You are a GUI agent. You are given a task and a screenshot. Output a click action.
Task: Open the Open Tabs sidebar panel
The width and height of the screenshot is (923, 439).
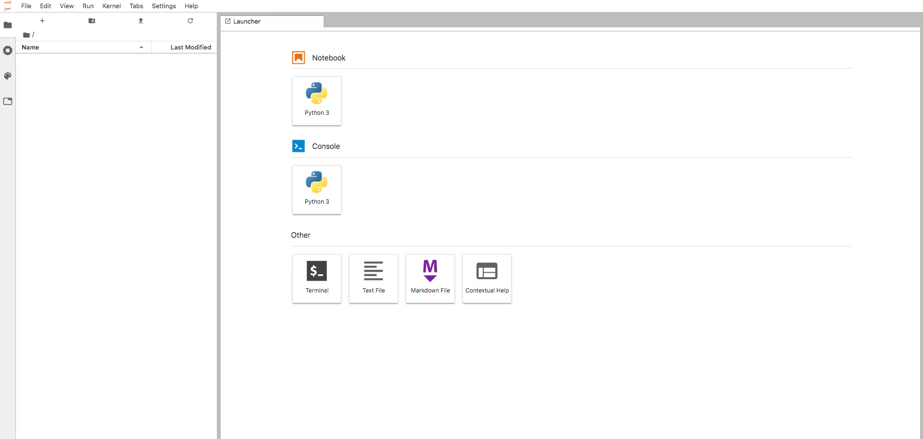point(8,101)
